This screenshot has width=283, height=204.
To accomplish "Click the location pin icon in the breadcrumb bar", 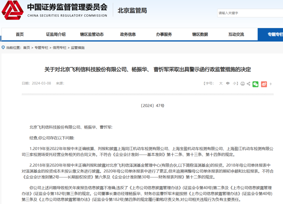I will point(3,48).
